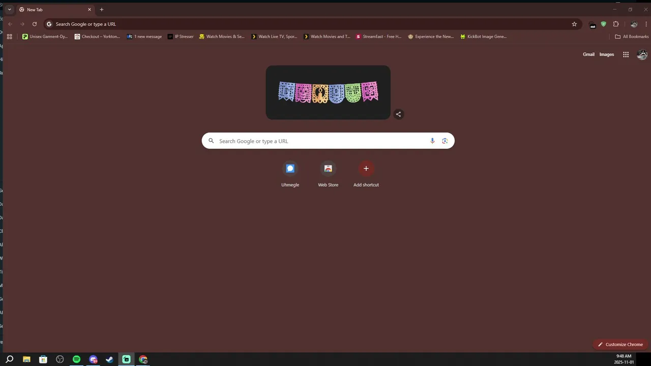This screenshot has width=651, height=366.
Task: Search by image with Google Lens
Action: (x=445, y=141)
